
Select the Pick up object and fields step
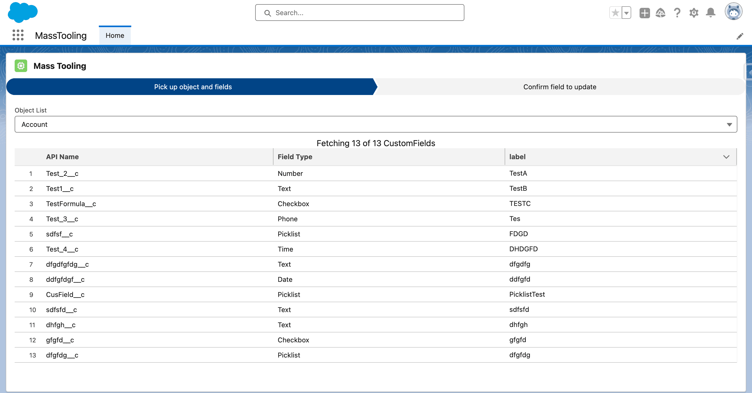193,87
